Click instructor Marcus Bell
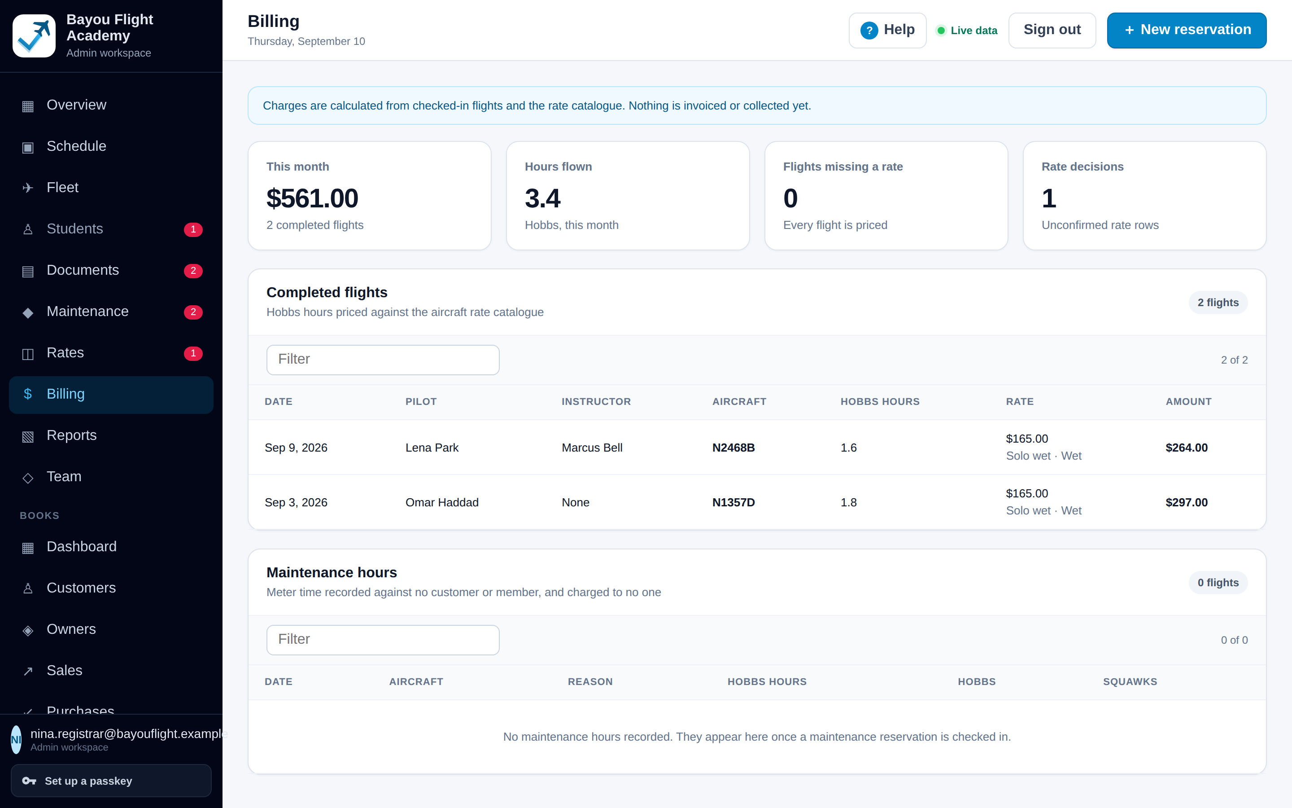This screenshot has width=1292, height=808. [x=592, y=448]
